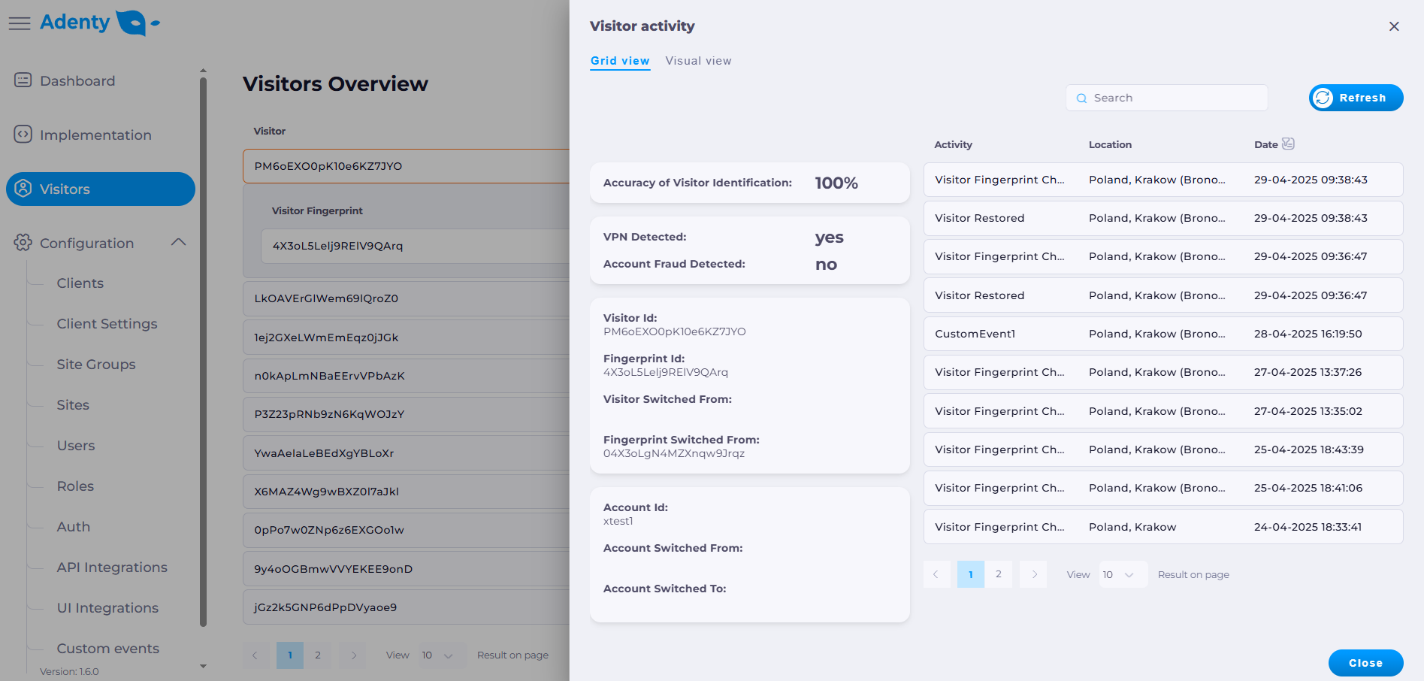Collapse the Configuration menu chevron
The image size is (1424, 681).
point(178,242)
